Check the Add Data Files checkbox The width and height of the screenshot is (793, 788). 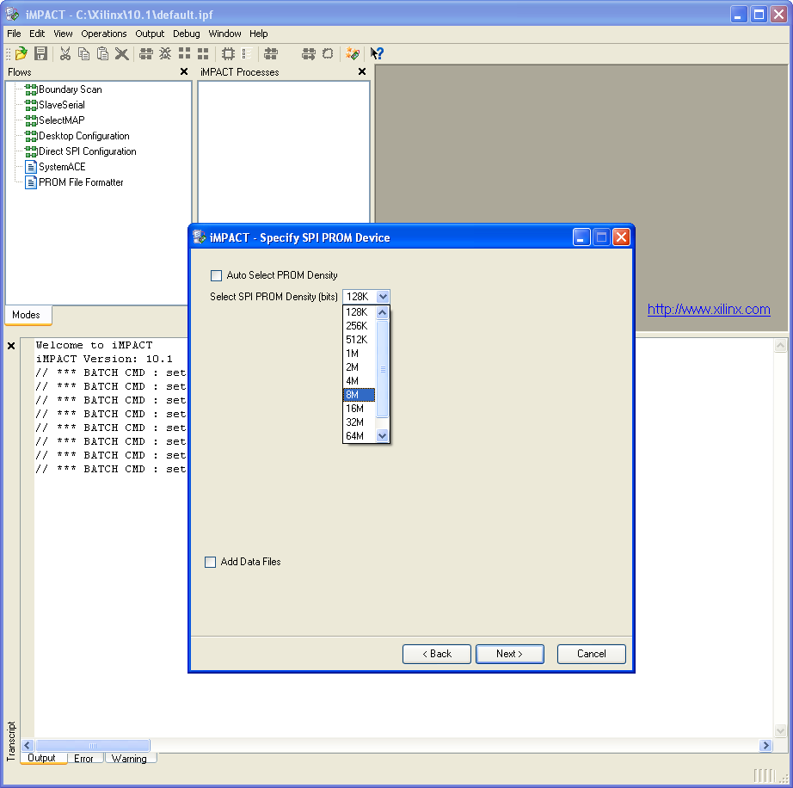click(211, 562)
